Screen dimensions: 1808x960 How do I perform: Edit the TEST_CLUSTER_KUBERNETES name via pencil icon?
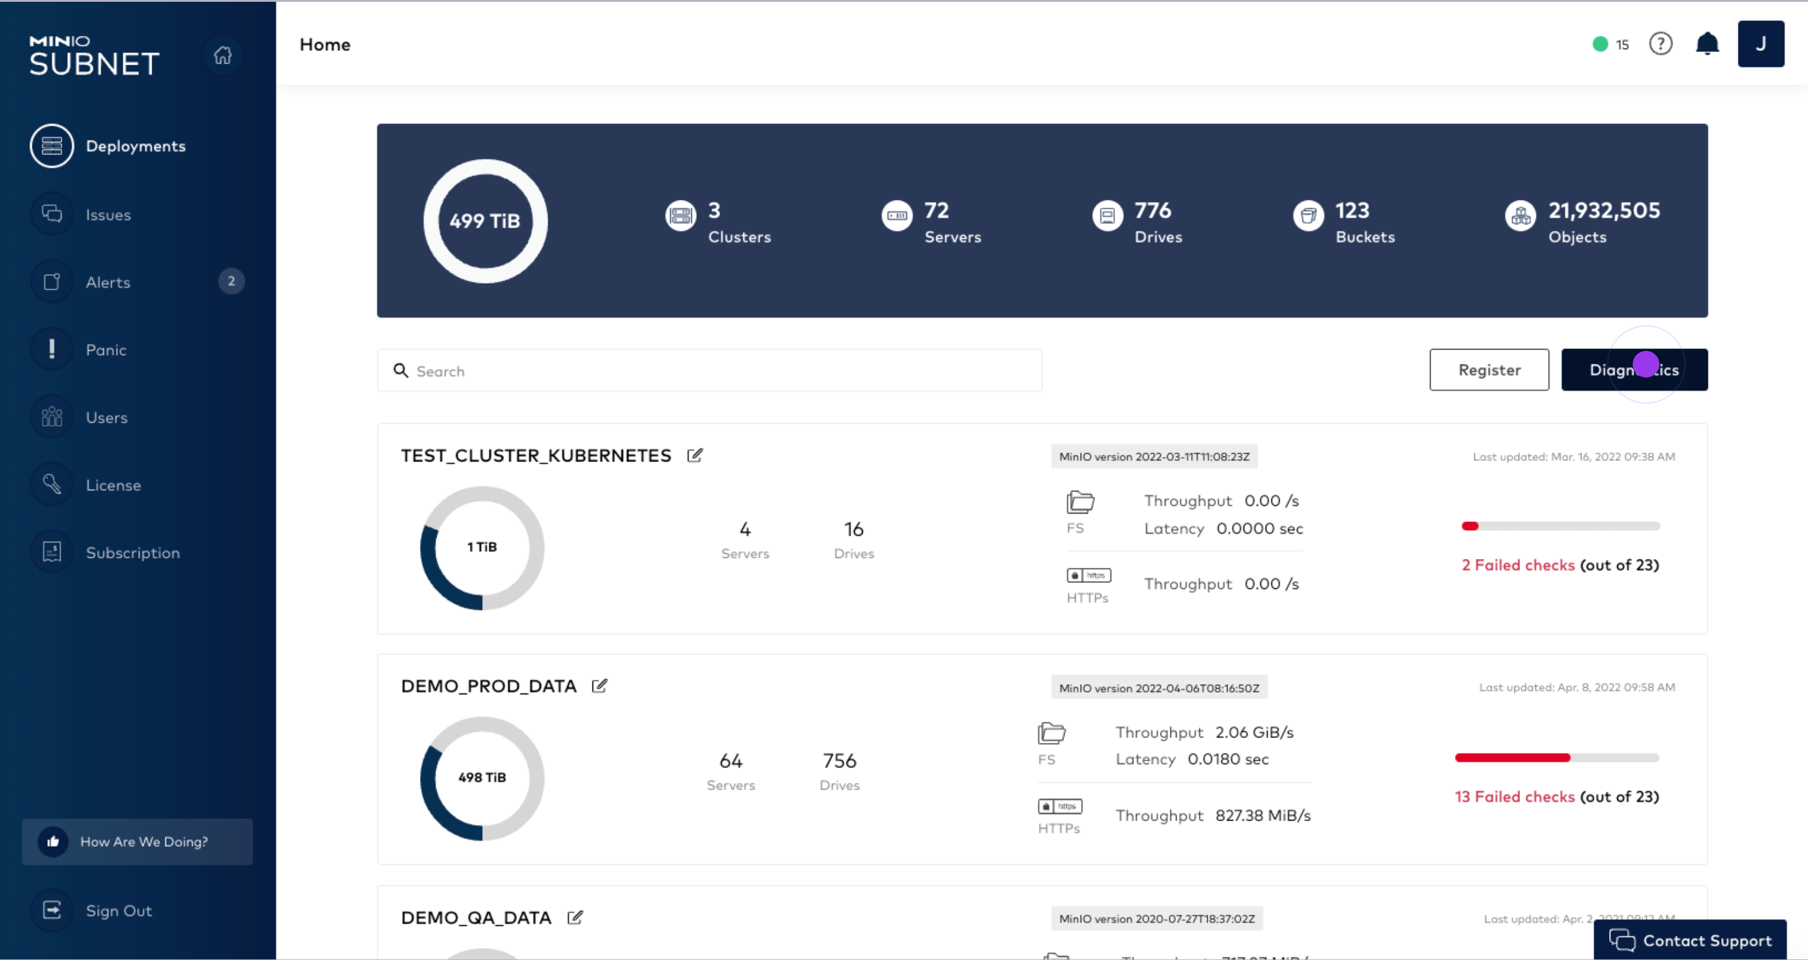[x=696, y=454]
